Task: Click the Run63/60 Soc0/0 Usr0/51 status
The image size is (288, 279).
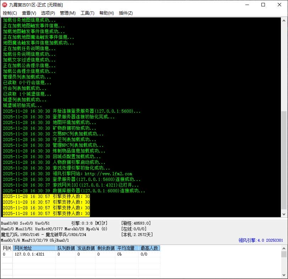Action: coord(25,223)
